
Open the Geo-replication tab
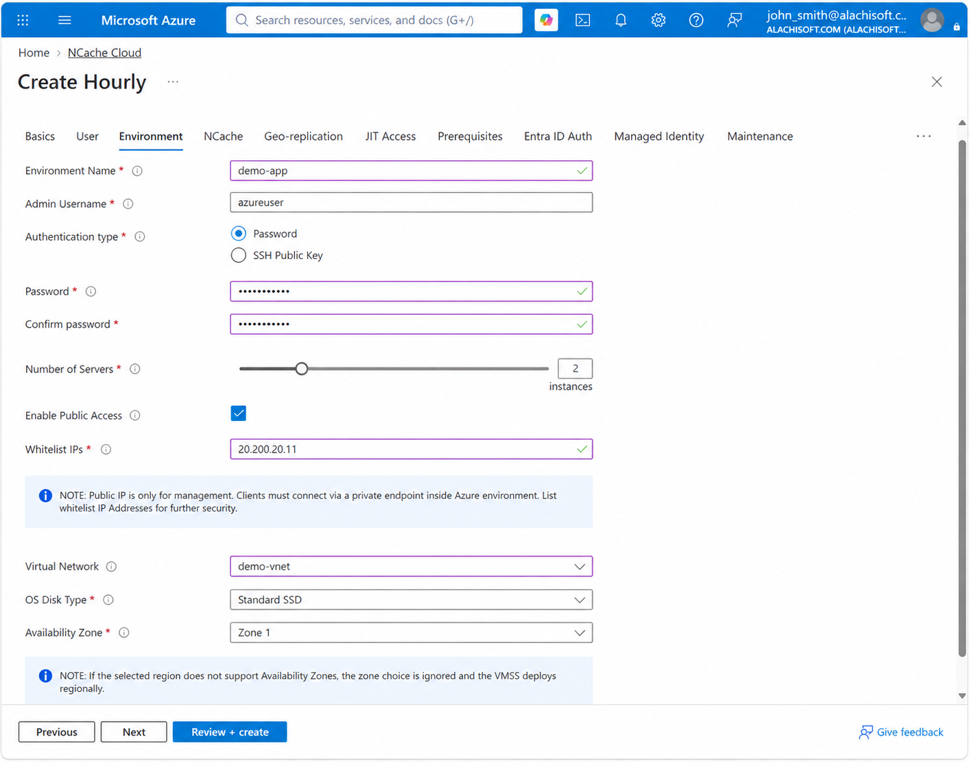tap(303, 136)
